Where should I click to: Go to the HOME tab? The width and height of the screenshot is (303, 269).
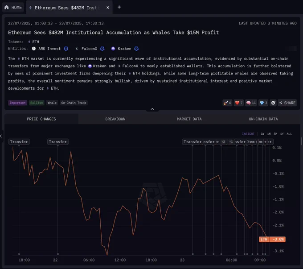coord(13,7)
